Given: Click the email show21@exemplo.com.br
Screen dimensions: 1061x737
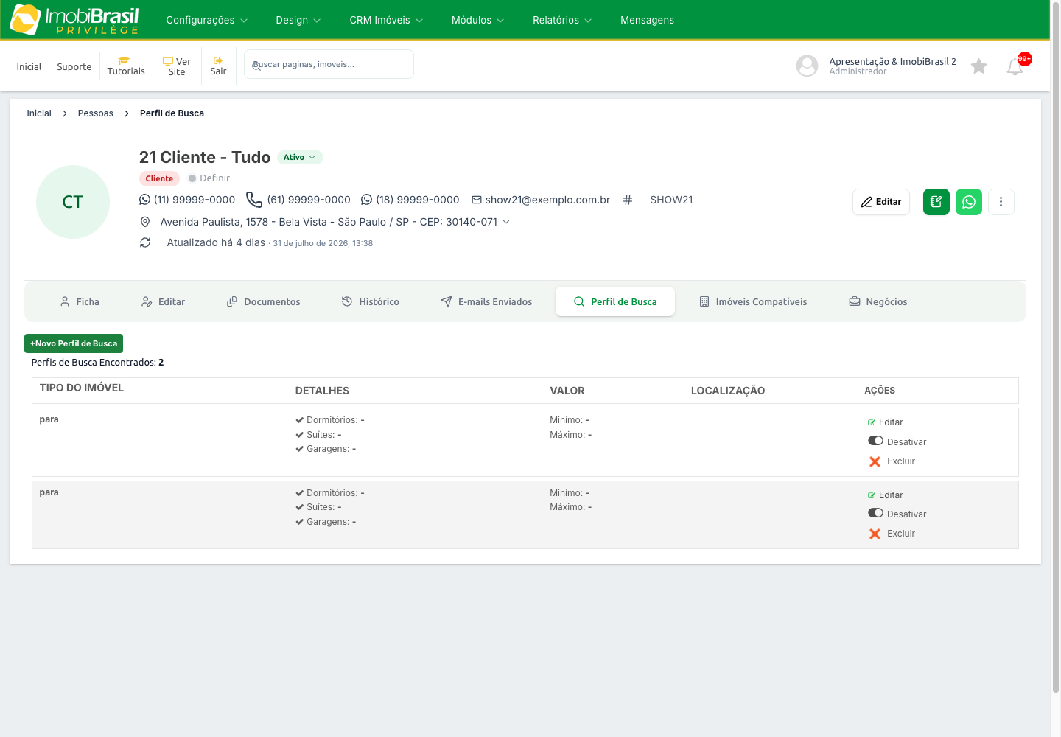Looking at the screenshot, I should pos(547,200).
